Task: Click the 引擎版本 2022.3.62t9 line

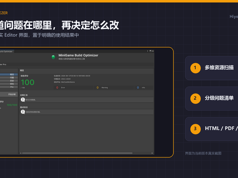Action: point(62,79)
